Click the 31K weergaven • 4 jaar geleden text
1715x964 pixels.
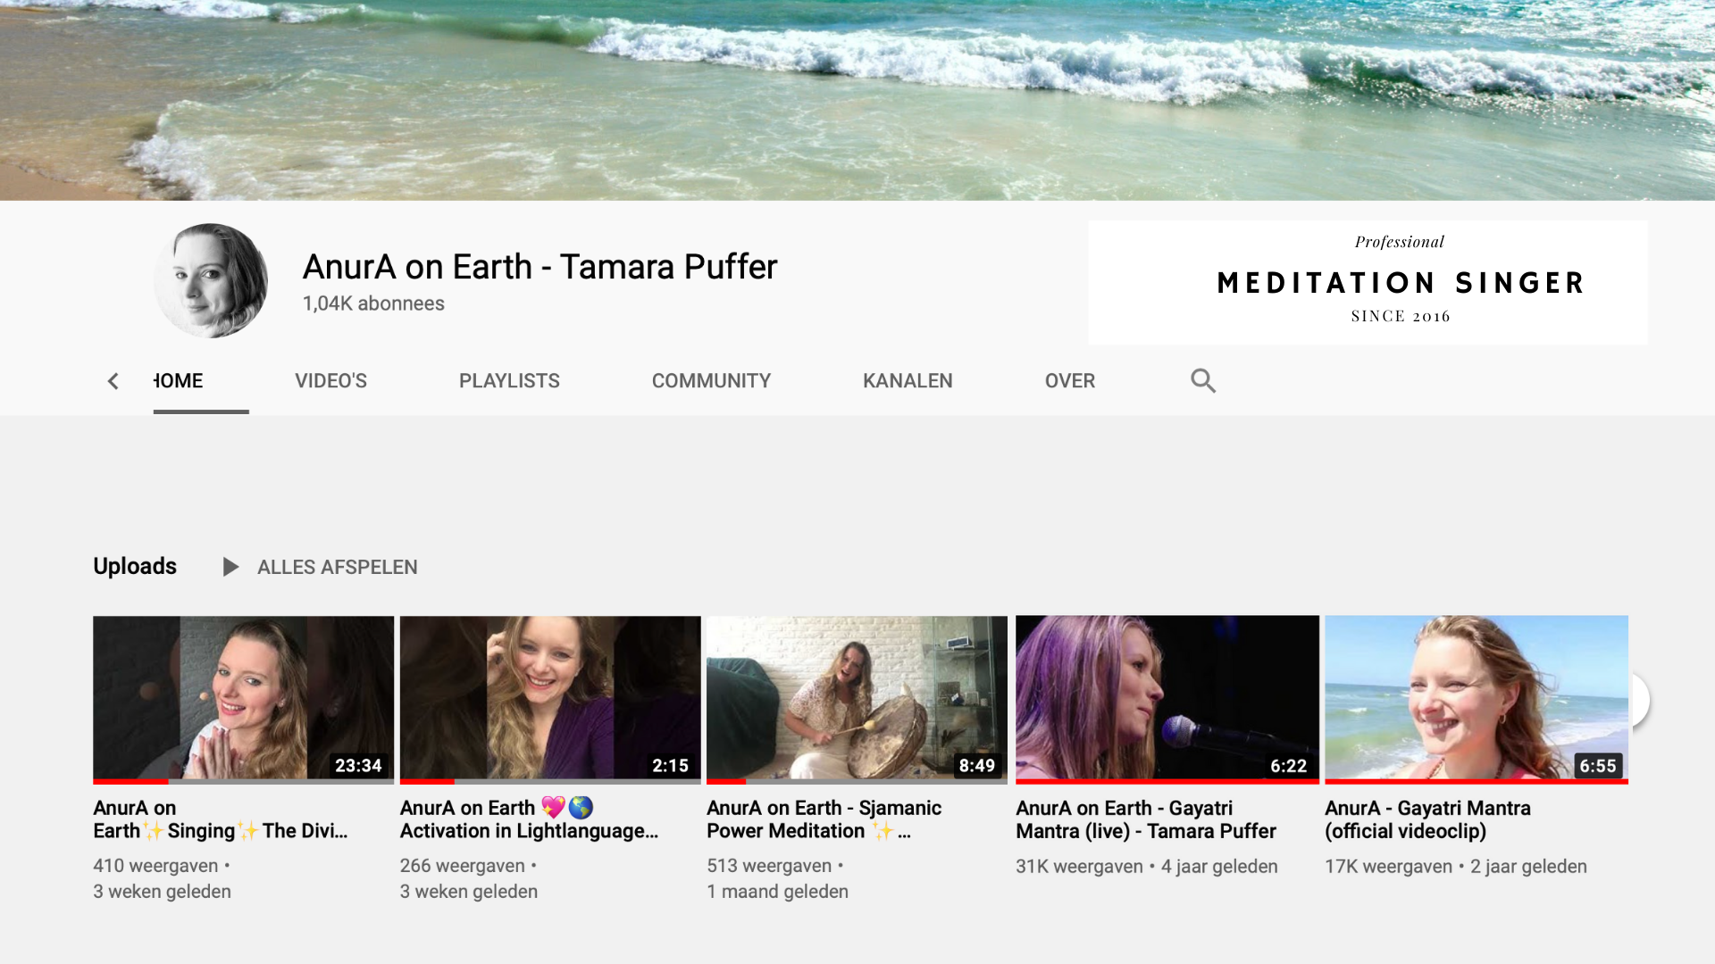click(x=1146, y=867)
